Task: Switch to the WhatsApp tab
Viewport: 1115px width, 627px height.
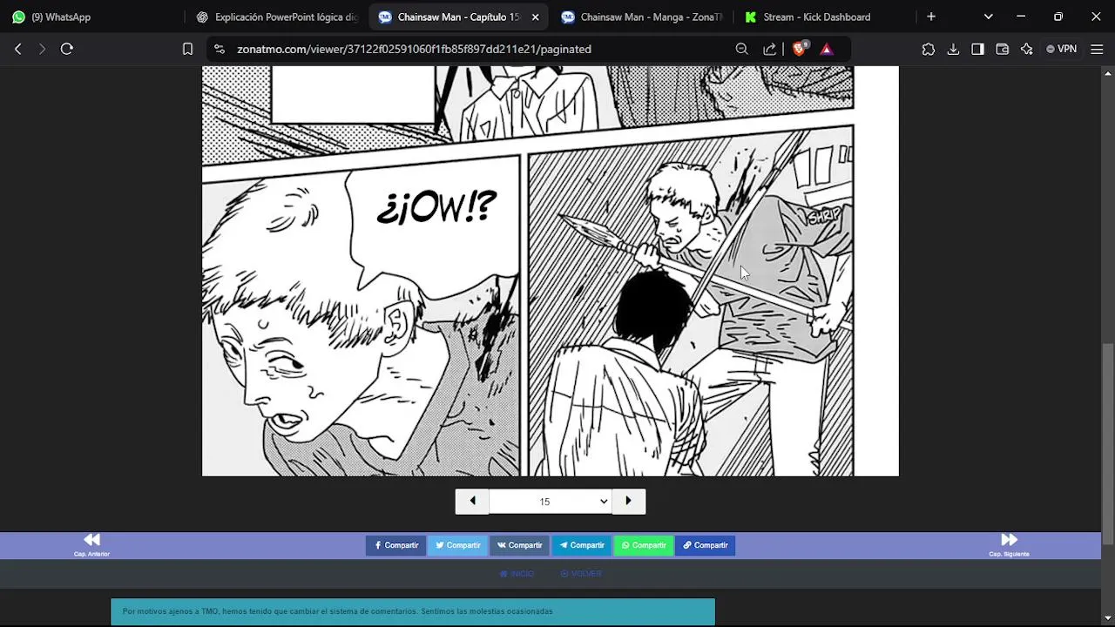Action: pos(91,17)
